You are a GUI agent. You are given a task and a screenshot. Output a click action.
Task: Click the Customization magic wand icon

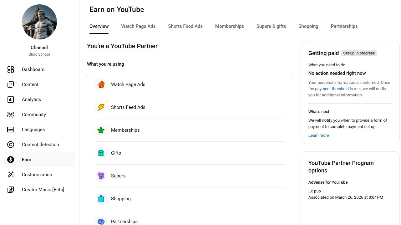(x=11, y=175)
